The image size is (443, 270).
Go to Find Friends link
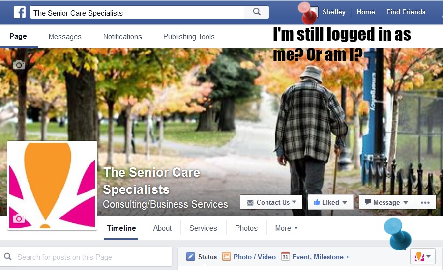point(406,12)
